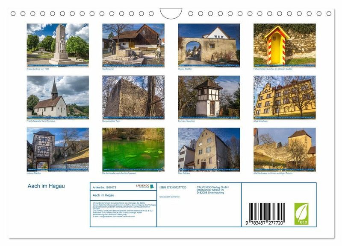The width and height of the screenshot is (342, 246).
Task: Click the CALVENDO Verlag GmbH address
Action: pos(212,190)
